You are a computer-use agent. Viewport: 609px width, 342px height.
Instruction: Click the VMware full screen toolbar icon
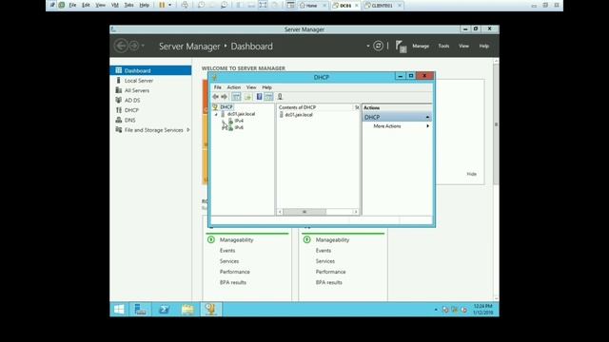pos(263,5)
